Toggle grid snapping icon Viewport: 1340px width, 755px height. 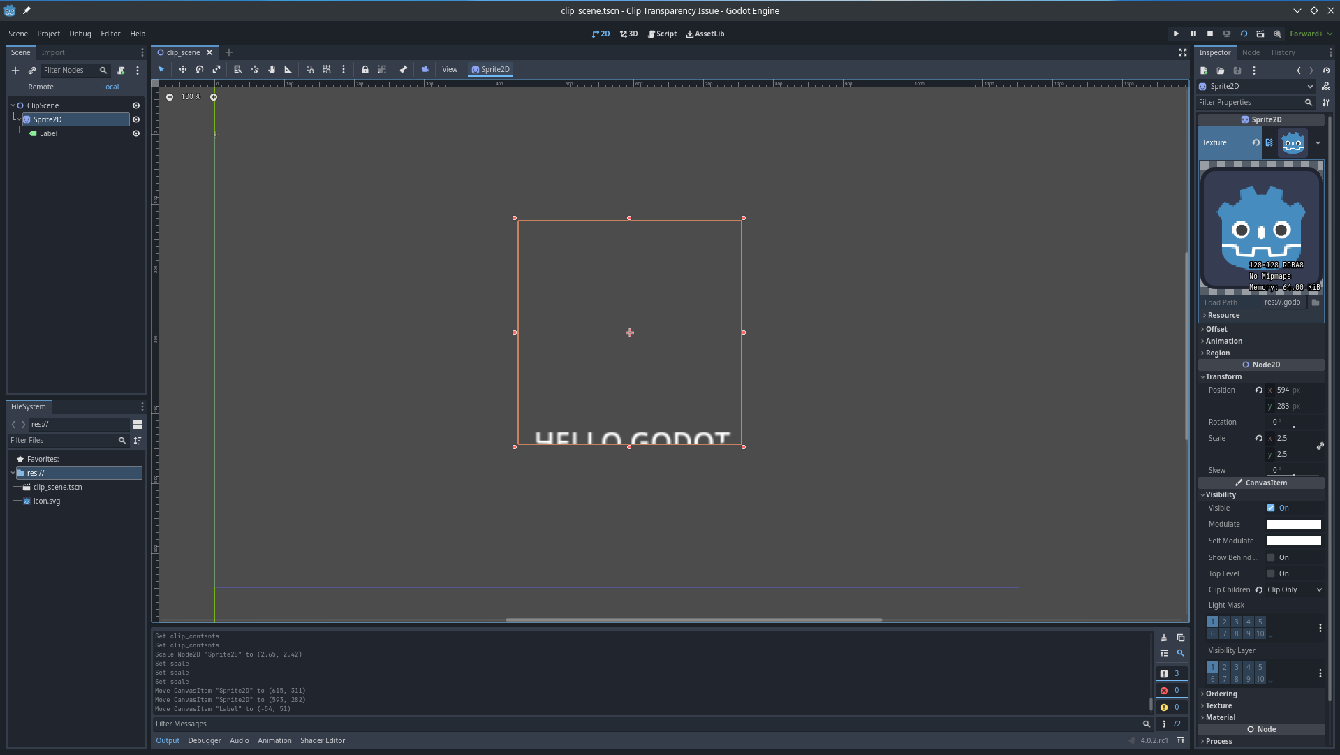coord(327,69)
